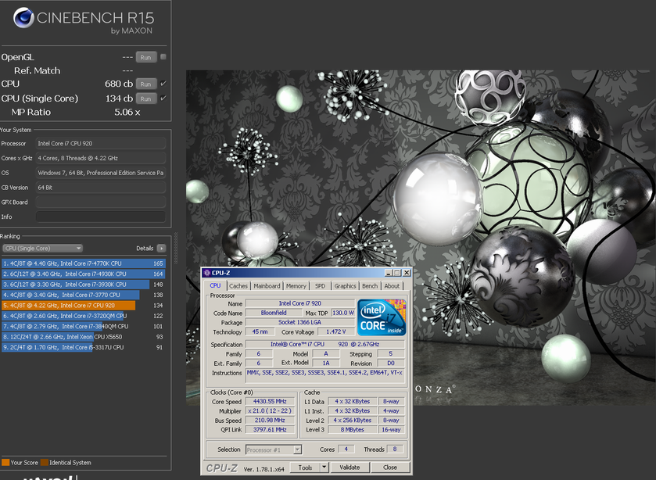Toggle the OpenGL test checkbox
Screen dimensions: 656x480
[x=163, y=57]
